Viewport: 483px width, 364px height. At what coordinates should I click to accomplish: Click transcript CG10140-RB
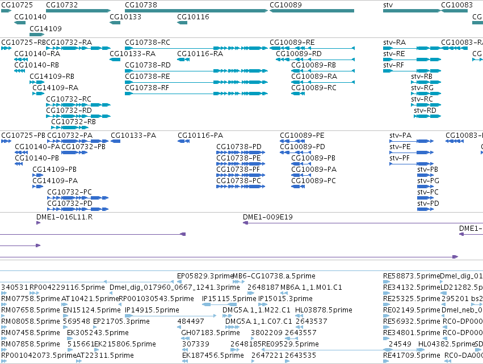tap(20, 71)
